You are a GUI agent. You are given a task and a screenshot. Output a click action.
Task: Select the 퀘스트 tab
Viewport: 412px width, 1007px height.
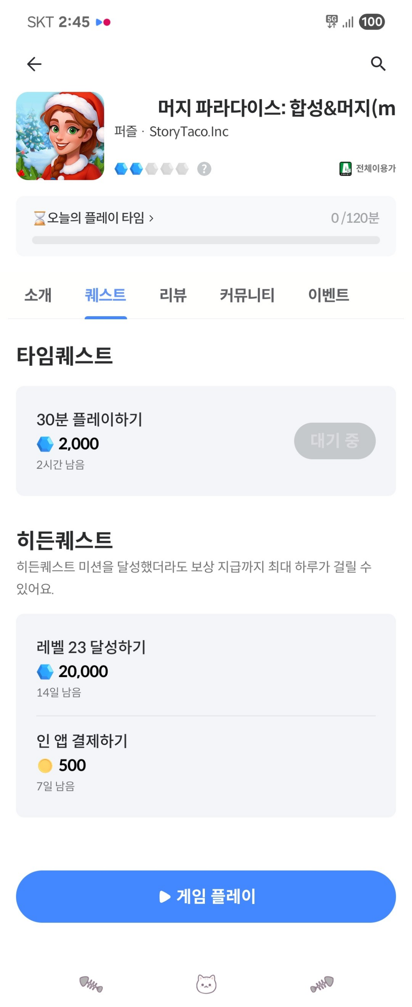(106, 295)
